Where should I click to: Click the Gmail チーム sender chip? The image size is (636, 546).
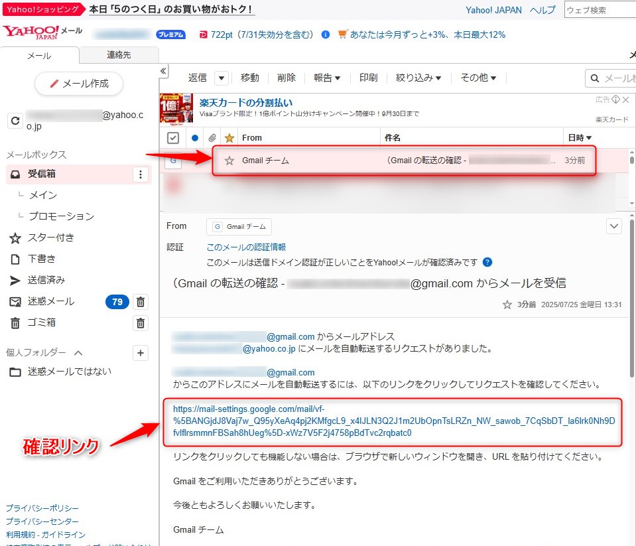[x=239, y=227]
